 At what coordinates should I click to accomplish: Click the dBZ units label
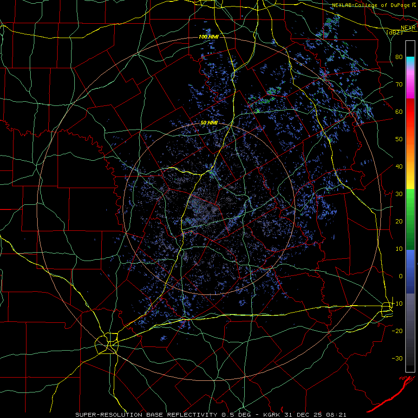point(394,32)
